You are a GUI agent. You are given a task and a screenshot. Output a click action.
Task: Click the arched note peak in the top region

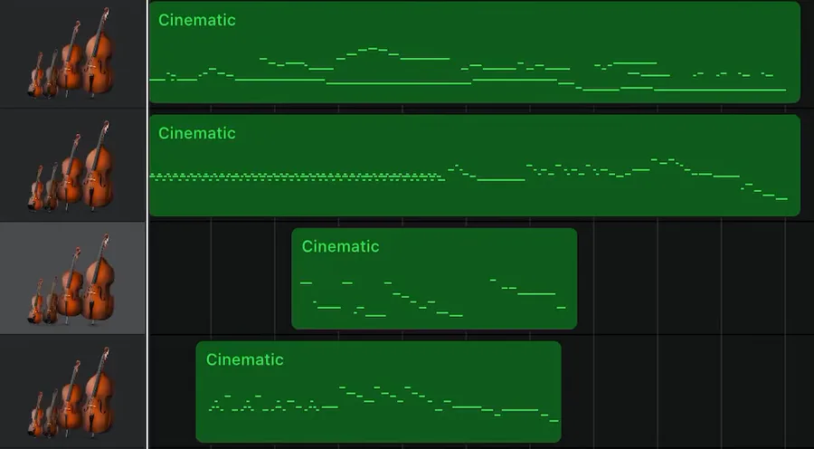pyautogui.click(x=371, y=49)
